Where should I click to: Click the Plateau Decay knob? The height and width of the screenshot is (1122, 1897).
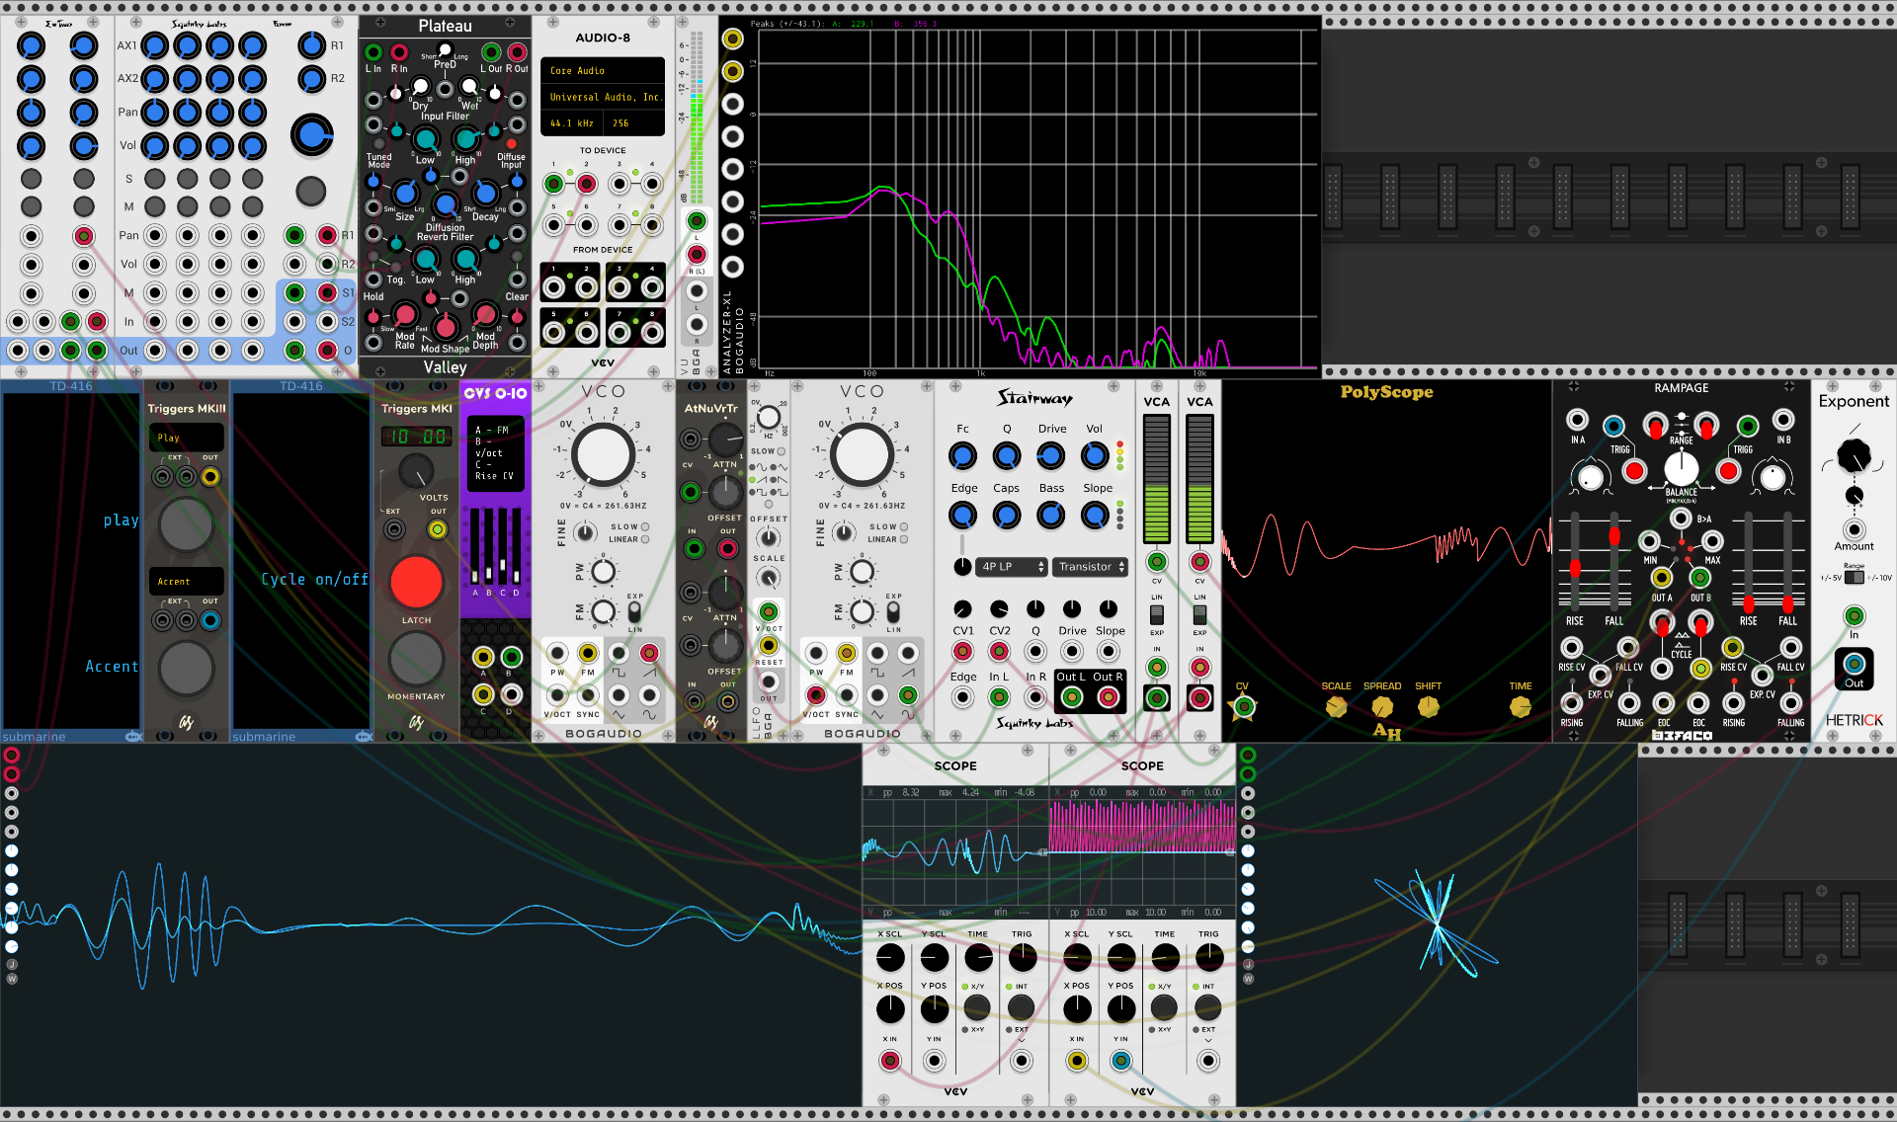tap(485, 193)
